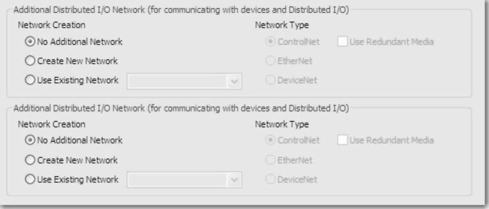Click the lower group's Network Creation label
Screen dimensions: 489x209
coord(52,124)
